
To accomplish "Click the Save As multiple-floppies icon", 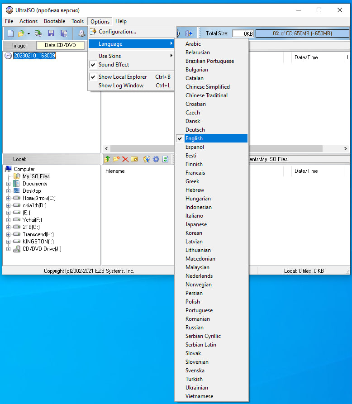I will (64, 33).
